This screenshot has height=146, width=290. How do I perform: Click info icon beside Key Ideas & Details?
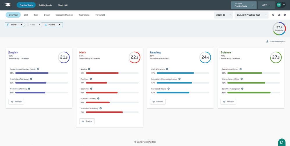168,89
